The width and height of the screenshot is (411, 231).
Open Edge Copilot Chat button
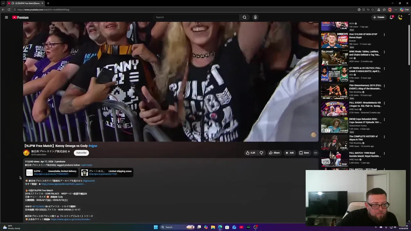404,10
